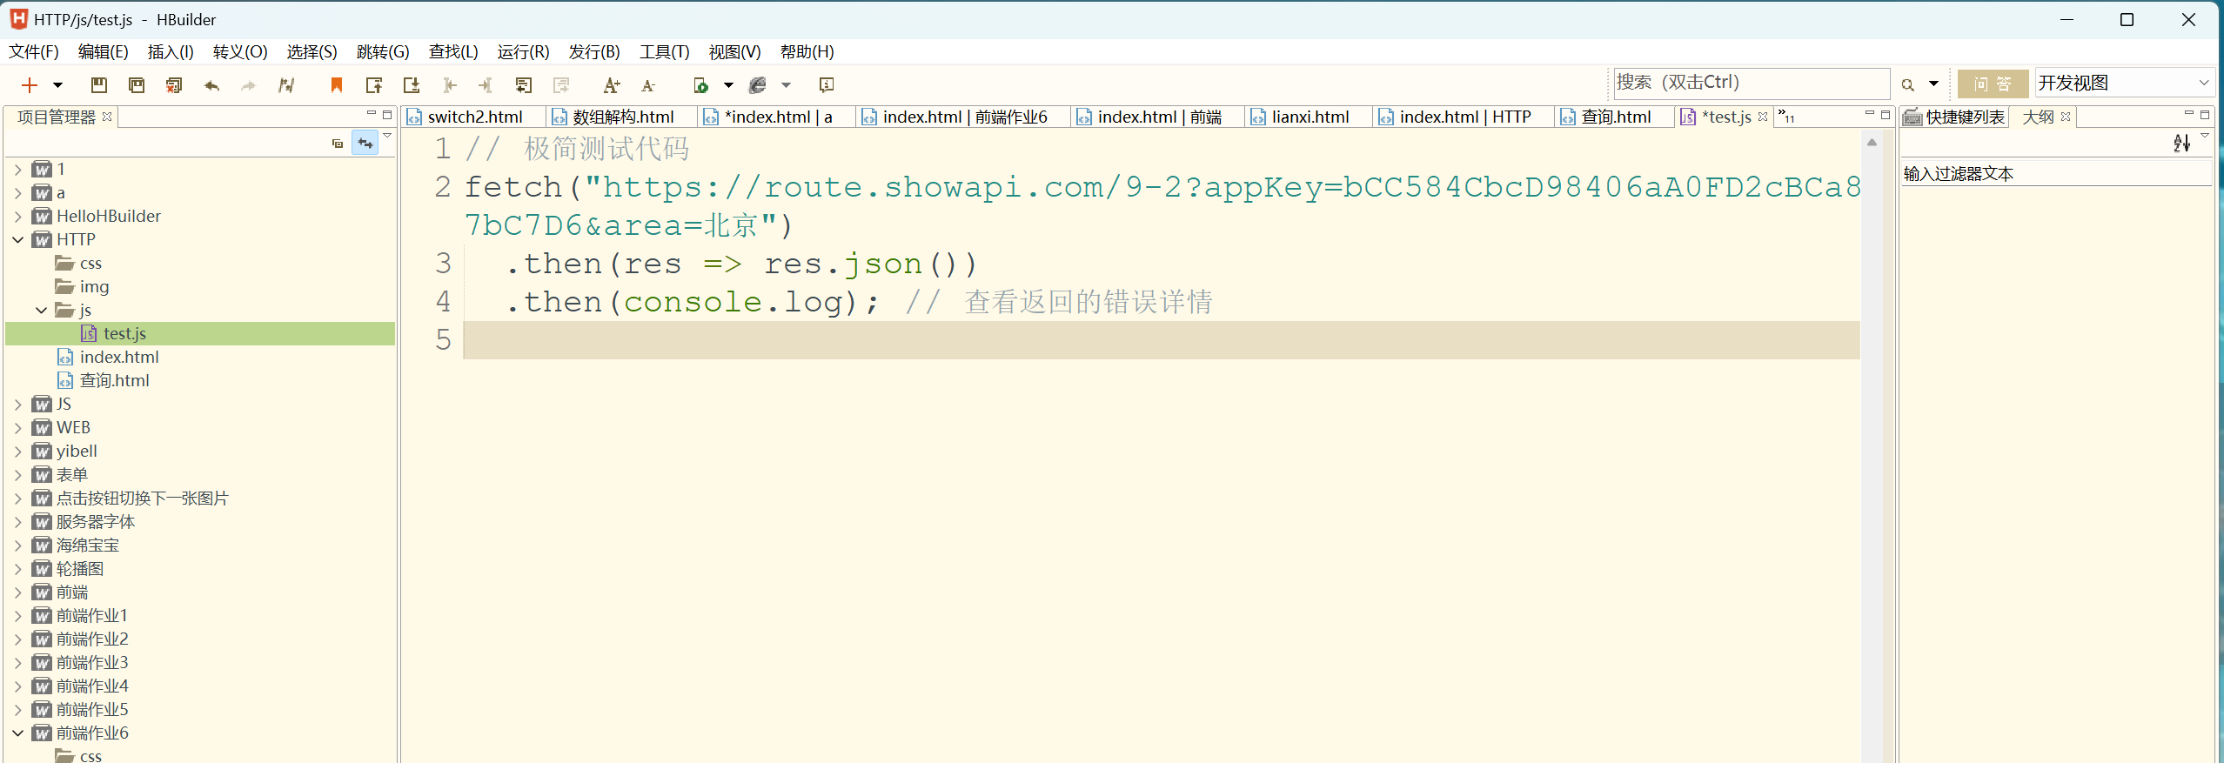Collapse the js folder in HTTP
The width and height of the screenshot is (2224, 763).
pos(41,311)
